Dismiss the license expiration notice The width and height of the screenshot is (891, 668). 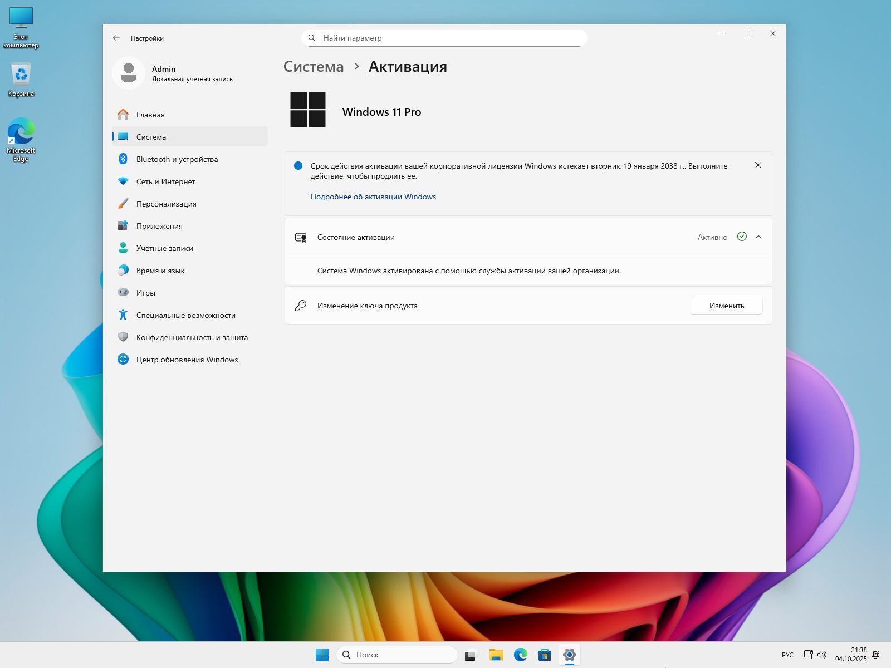click(758, 165)
